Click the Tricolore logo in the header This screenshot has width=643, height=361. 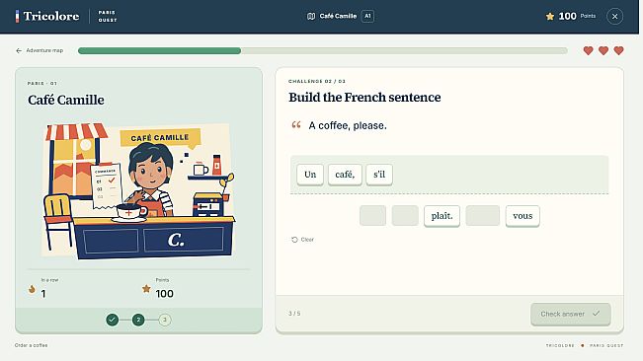(47, 16)
